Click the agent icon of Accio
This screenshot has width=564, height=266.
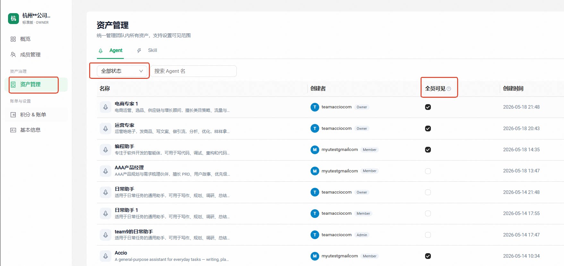click(x=106, y=256)
